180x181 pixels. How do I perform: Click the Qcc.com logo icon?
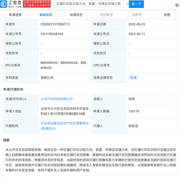pyautogui.click(x=4, y=4)
